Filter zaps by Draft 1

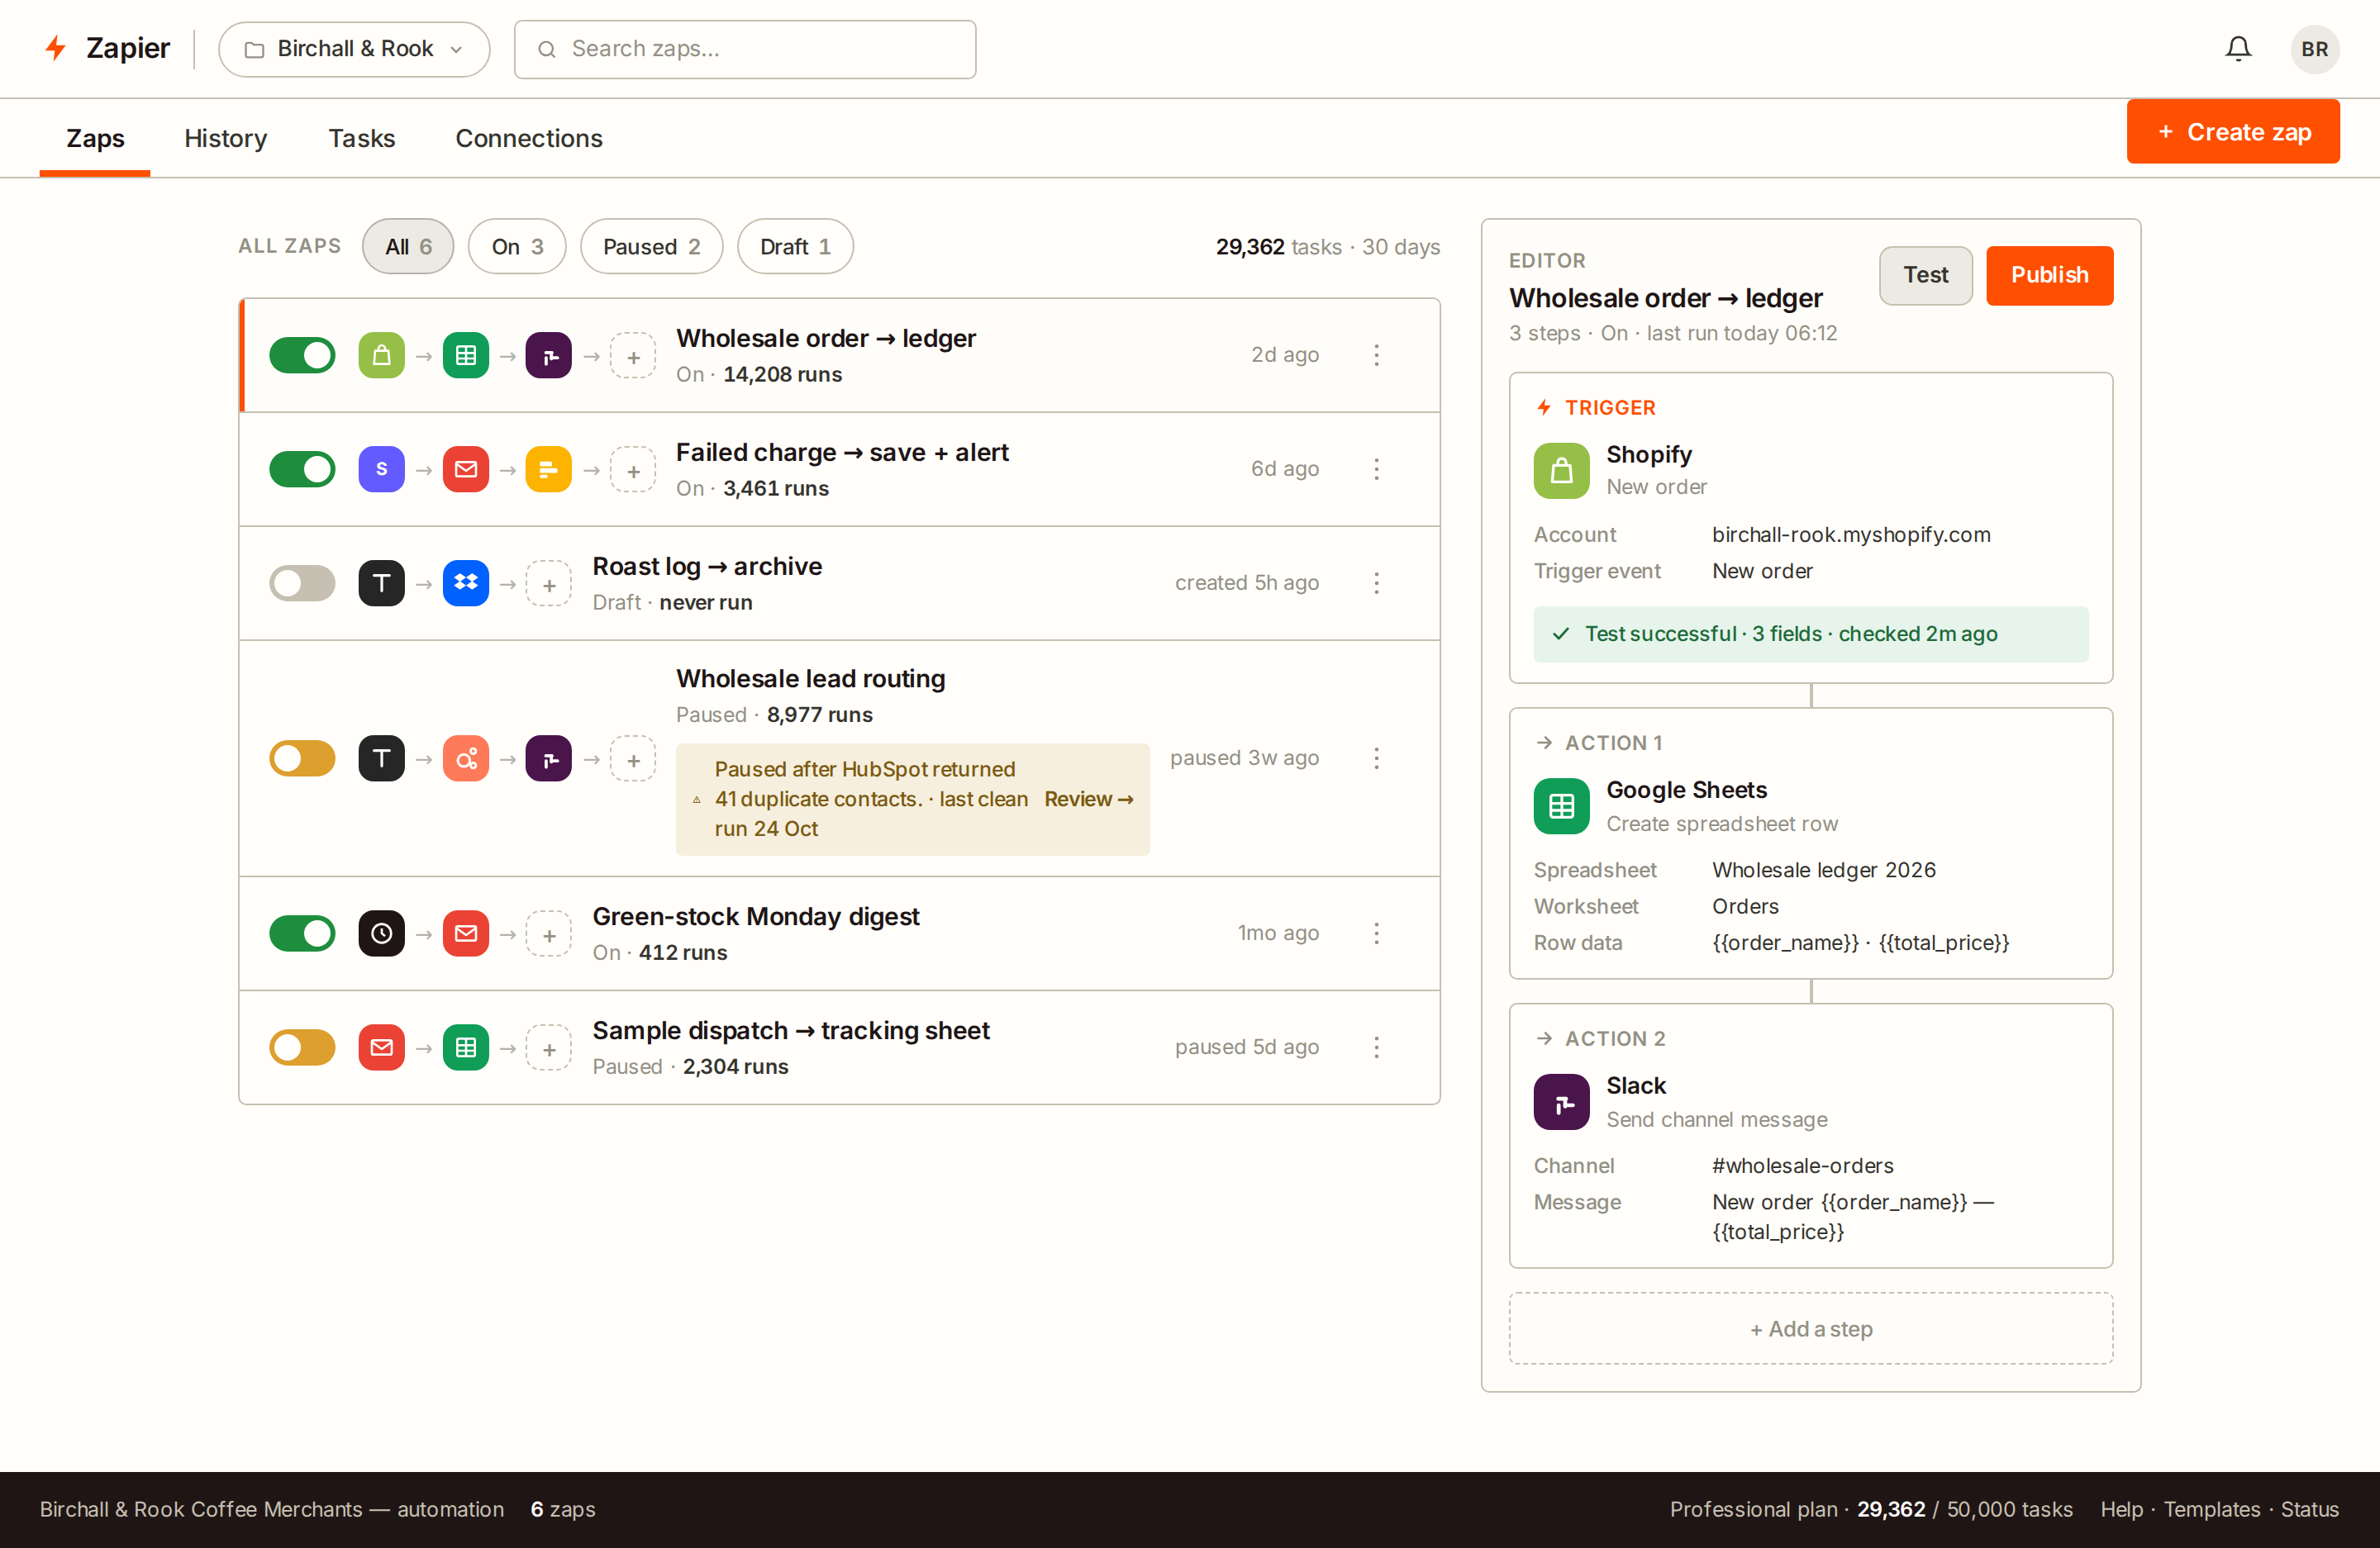pyautogui.click(x=795, y=247)
